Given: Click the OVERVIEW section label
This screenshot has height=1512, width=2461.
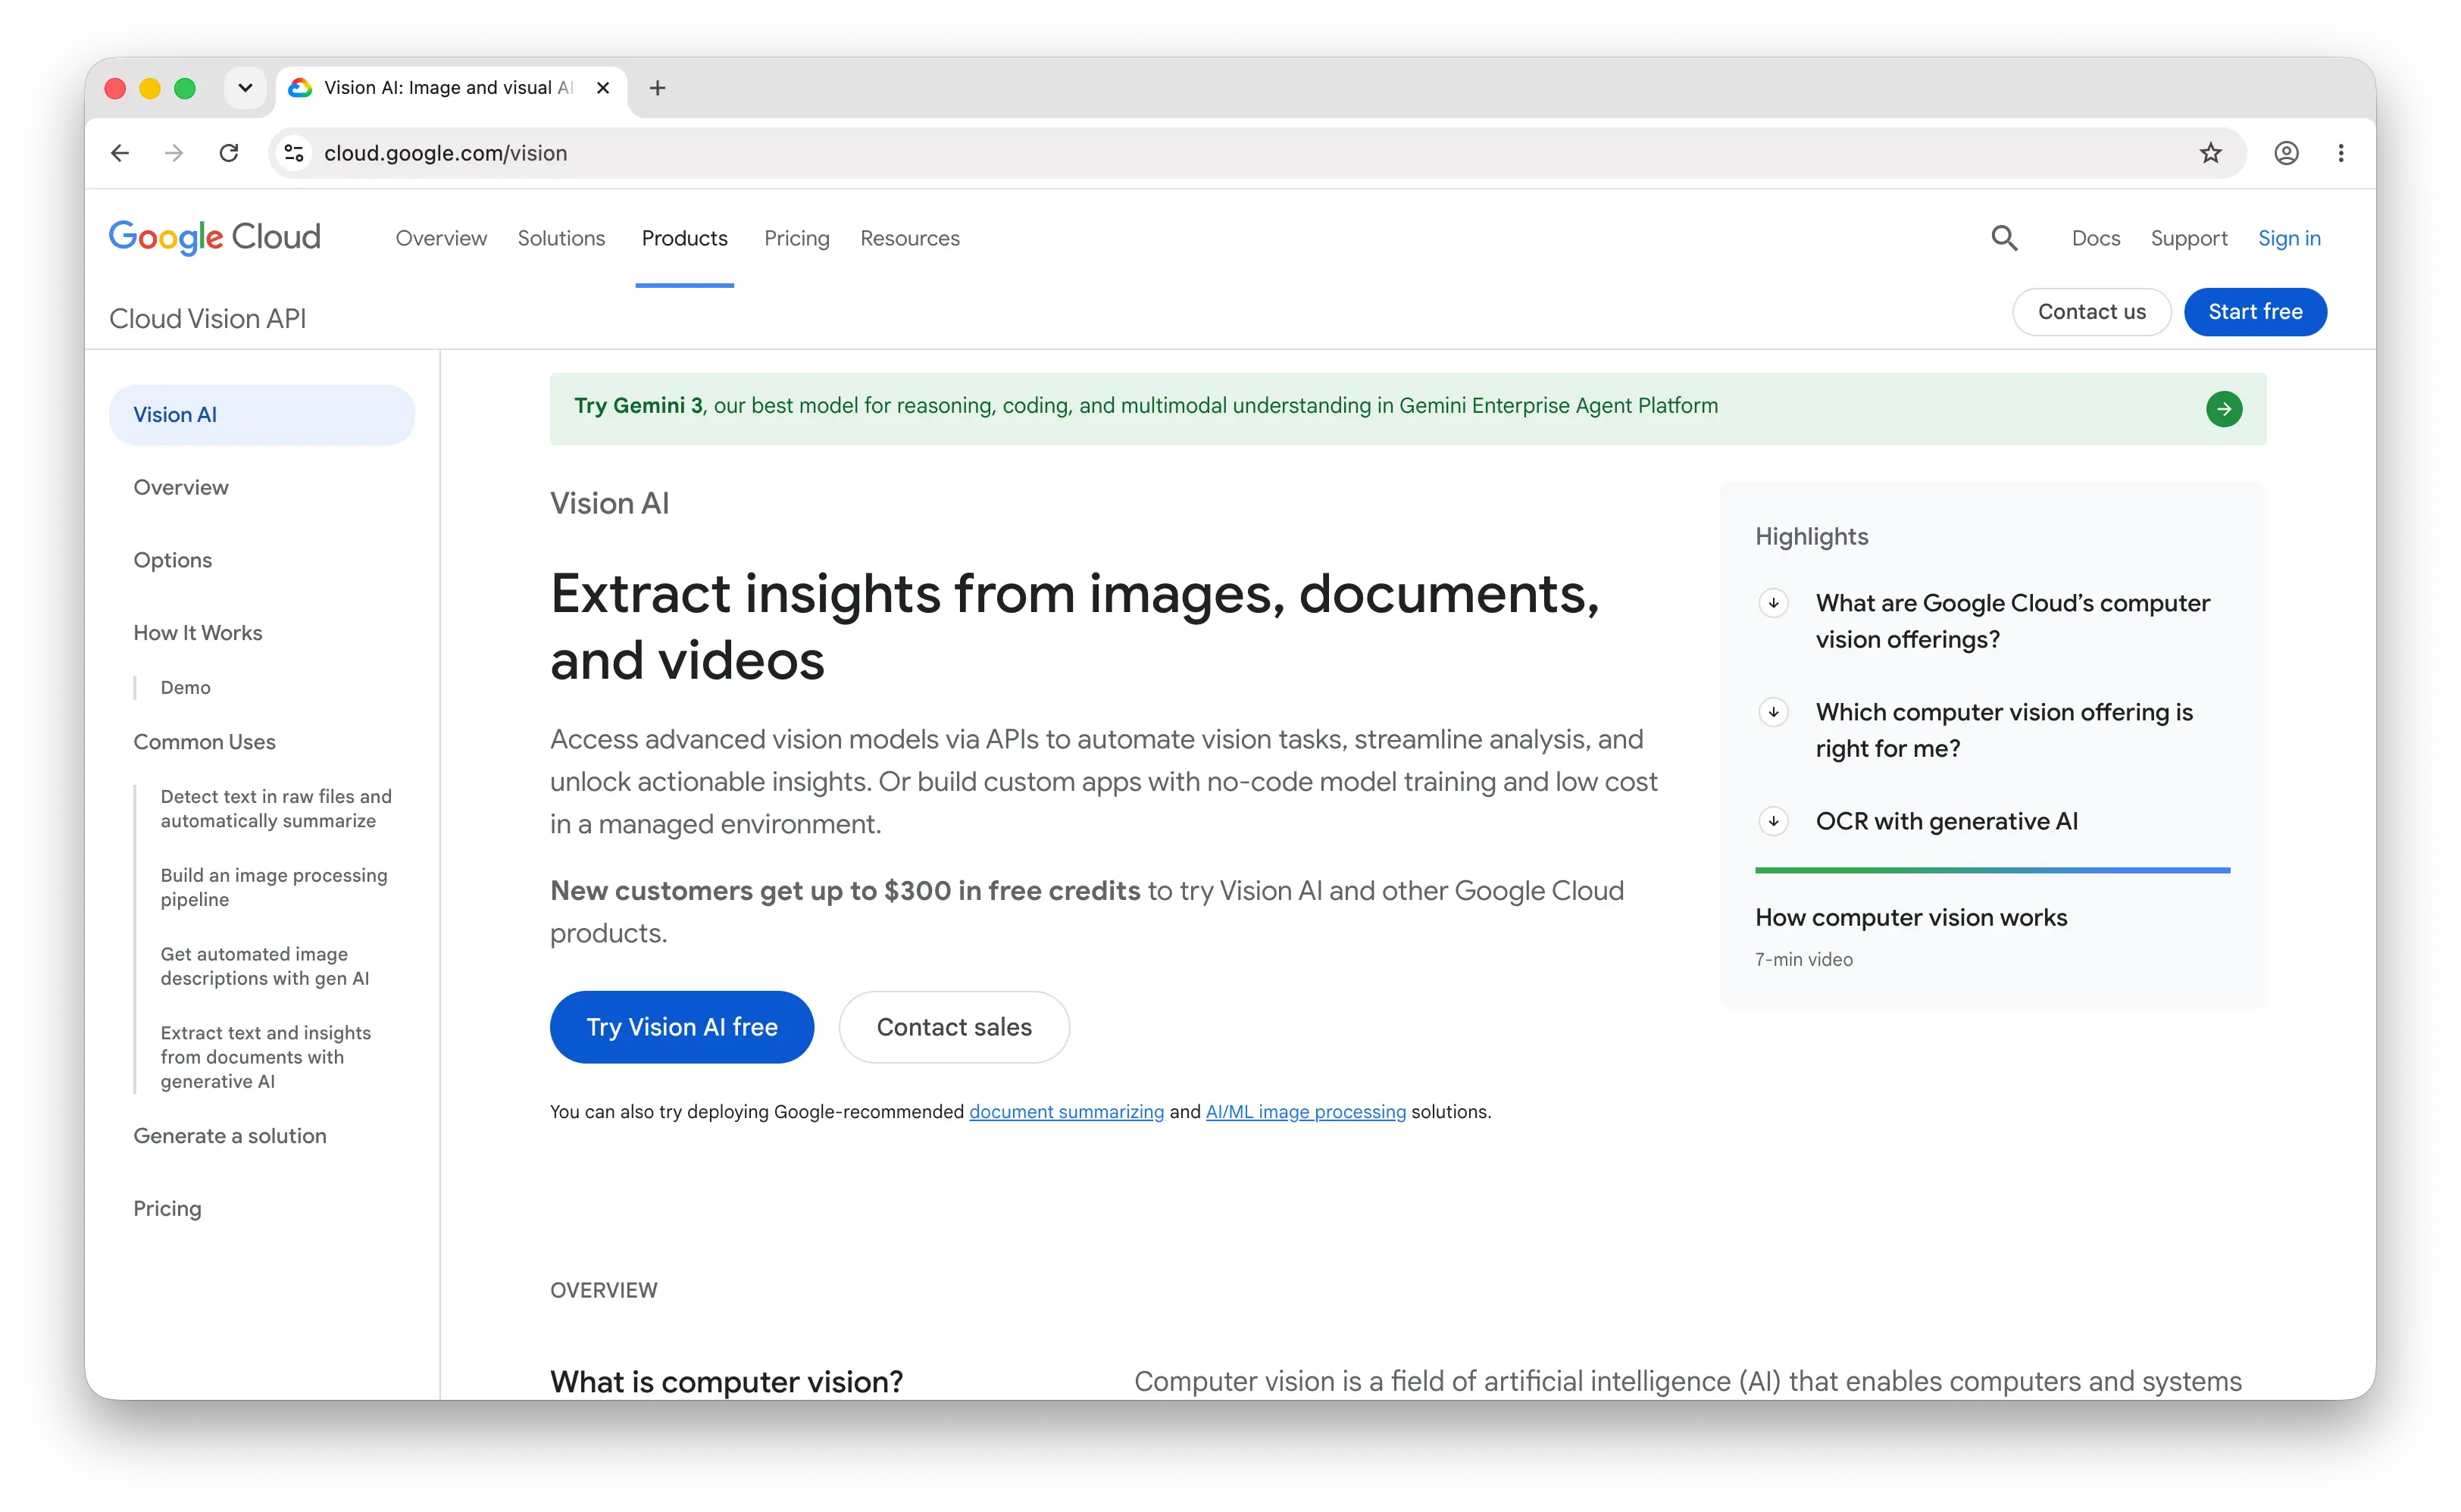Looking at the screenshot, I should [604, 1290].
